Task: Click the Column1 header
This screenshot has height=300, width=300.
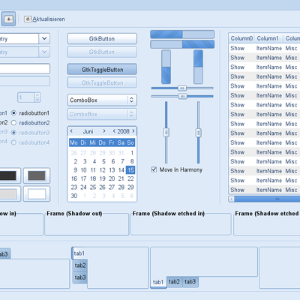Action: pos(268,38)
